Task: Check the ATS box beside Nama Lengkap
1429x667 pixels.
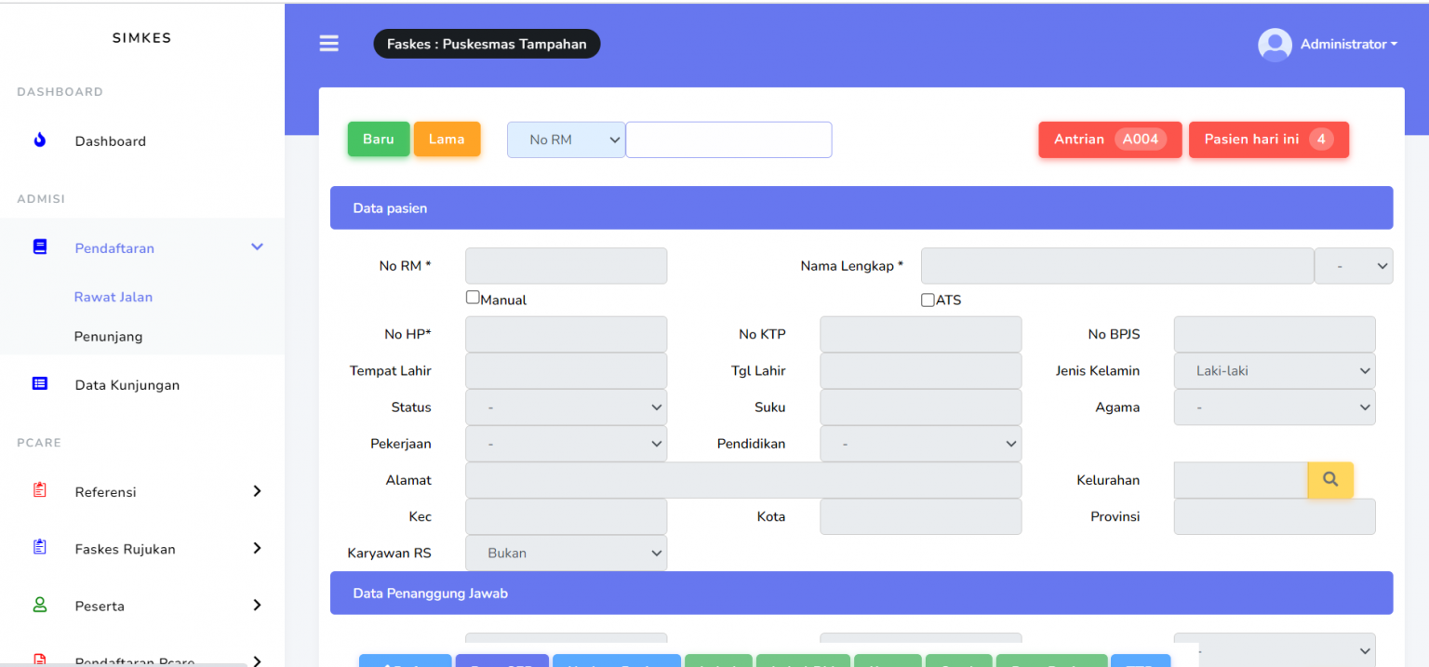Action: (928, 300)
